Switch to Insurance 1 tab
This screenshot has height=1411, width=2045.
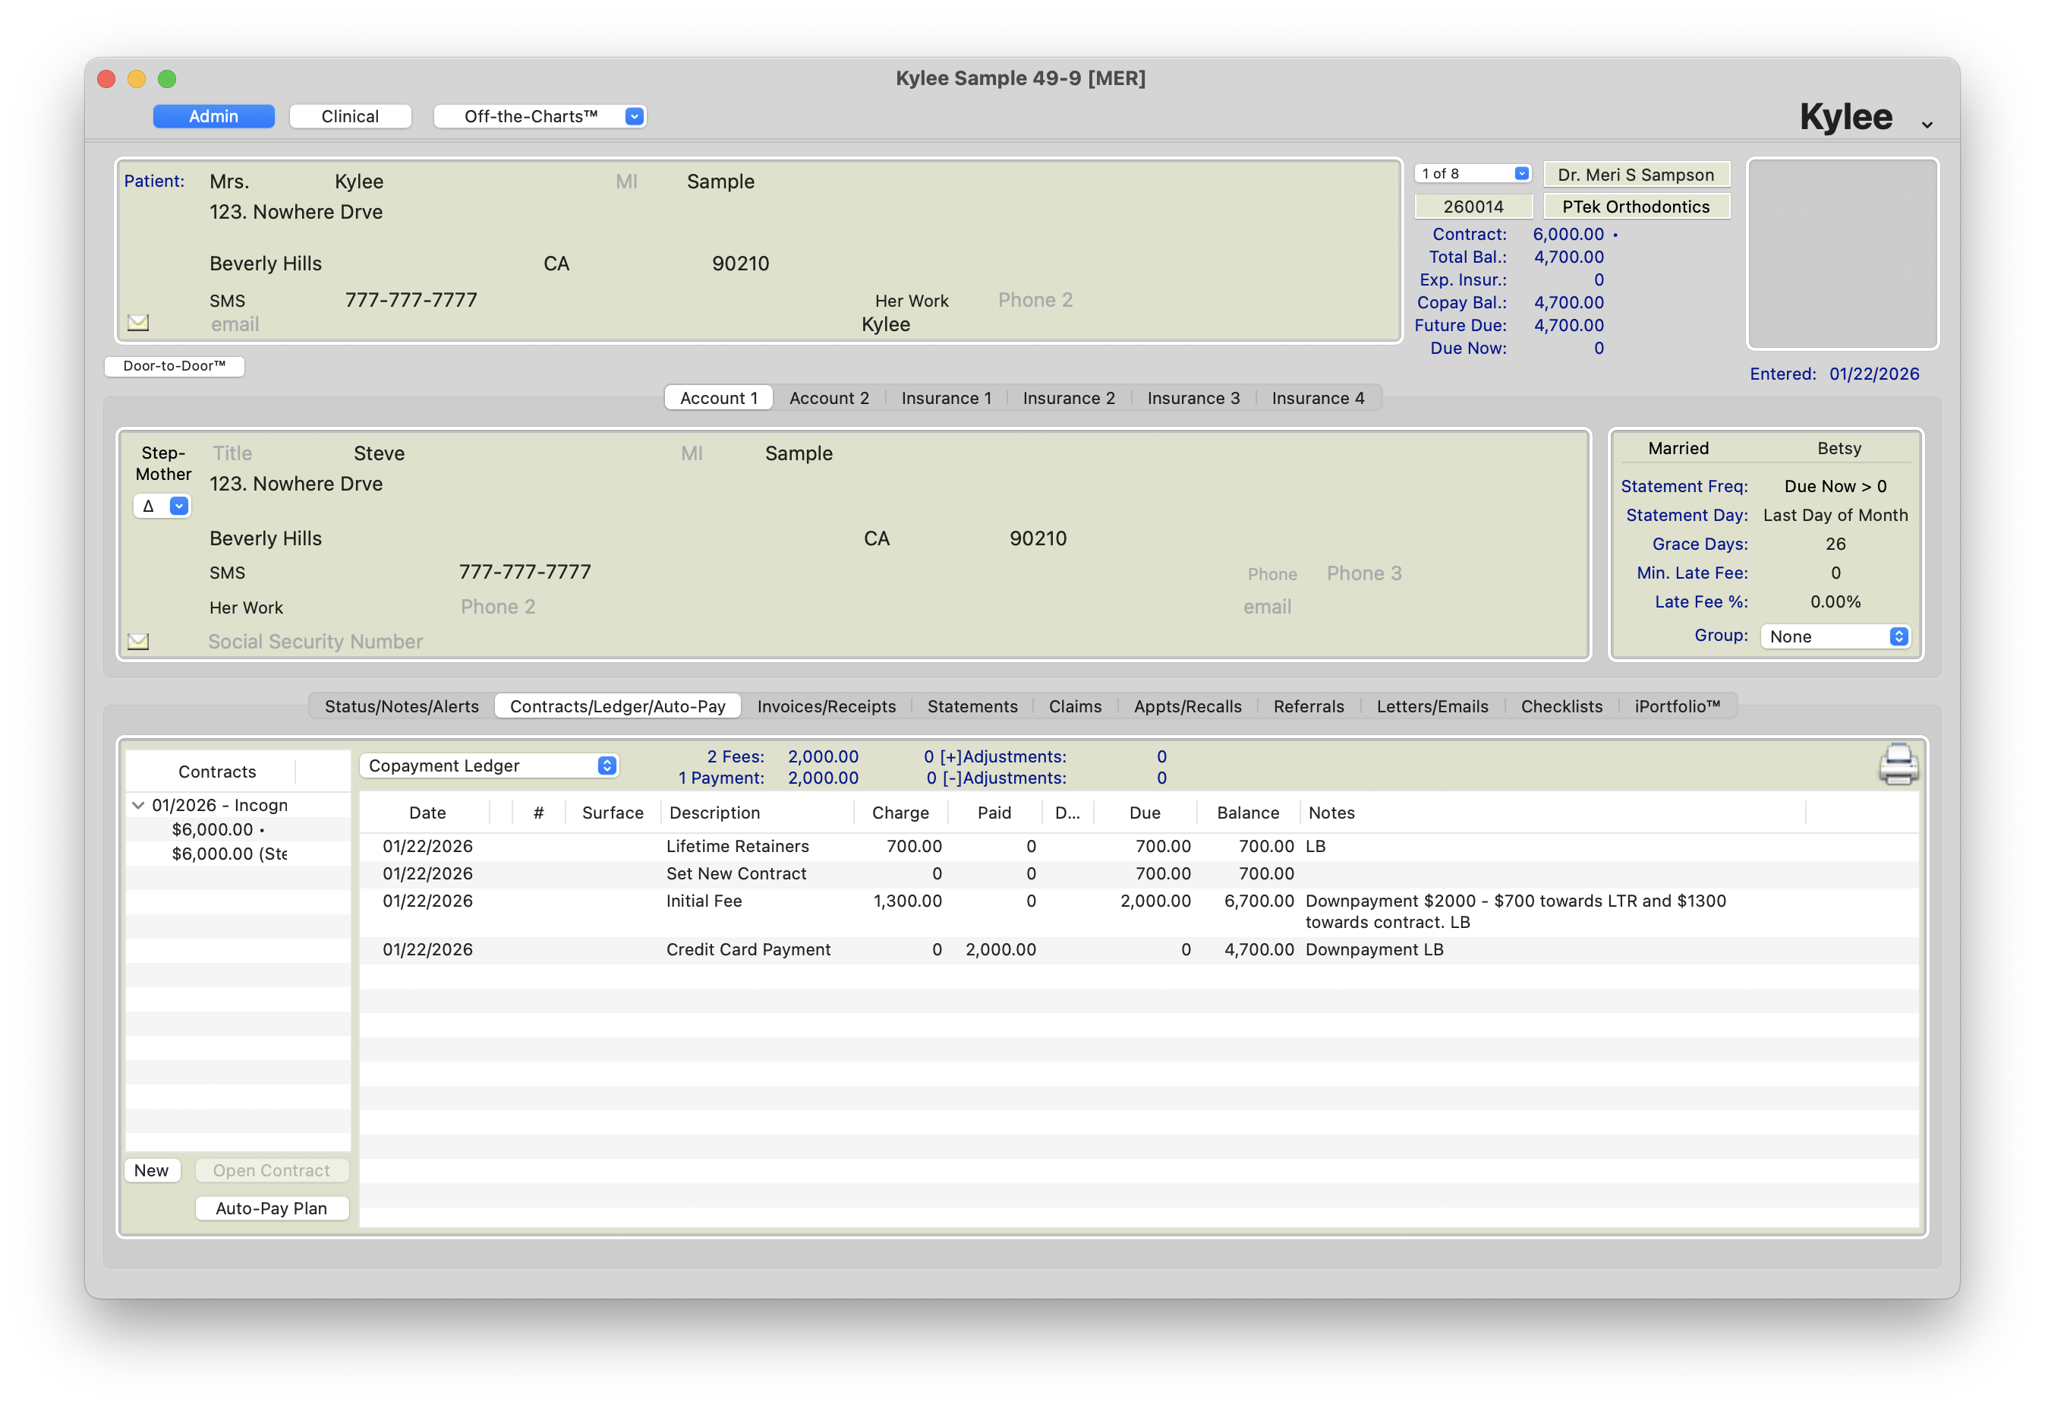946,398
